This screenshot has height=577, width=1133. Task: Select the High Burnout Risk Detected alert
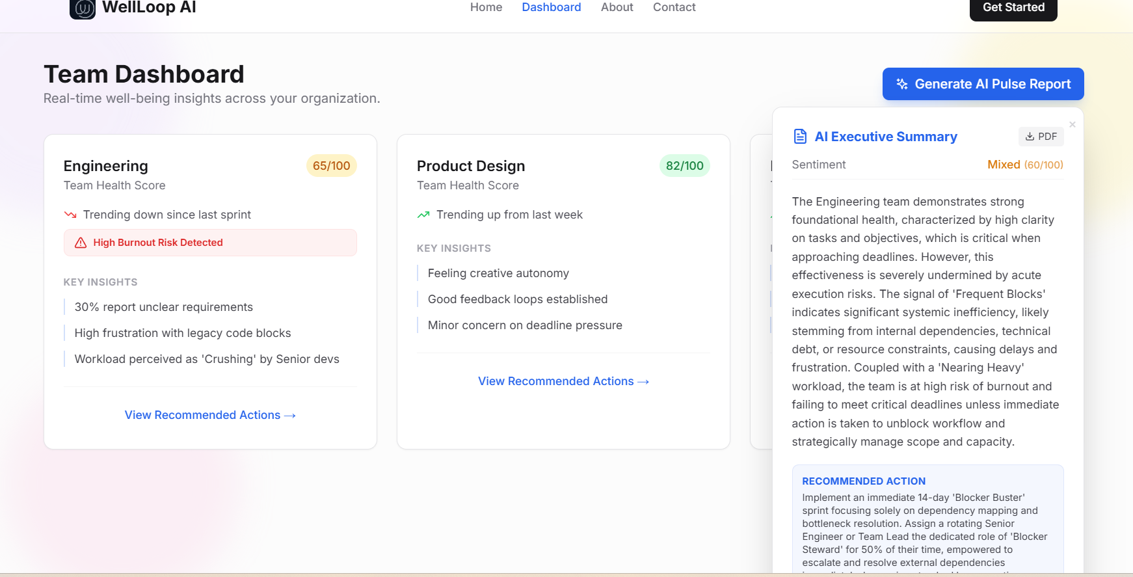210,243
